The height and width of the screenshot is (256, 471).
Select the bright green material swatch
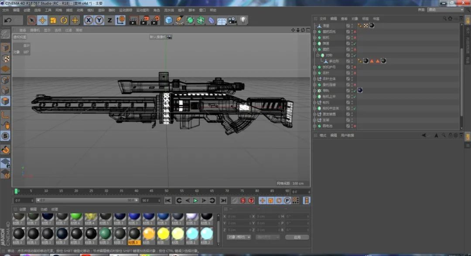click(76, 217)
